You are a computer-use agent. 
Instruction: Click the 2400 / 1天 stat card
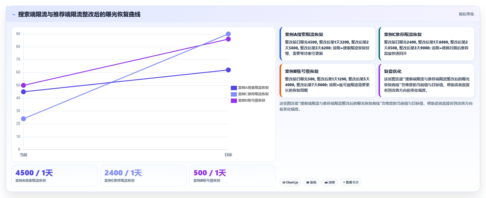[143, 176]
